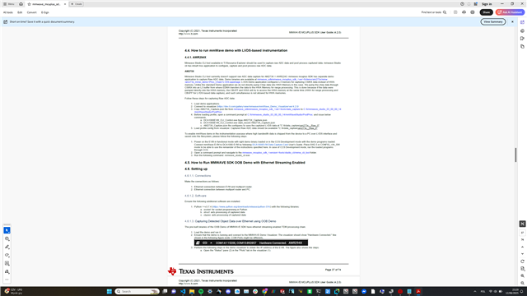527x296 pixels.
Task: Open the python.org downloads link
Action: pyautogui.click(x=241, y=206)
